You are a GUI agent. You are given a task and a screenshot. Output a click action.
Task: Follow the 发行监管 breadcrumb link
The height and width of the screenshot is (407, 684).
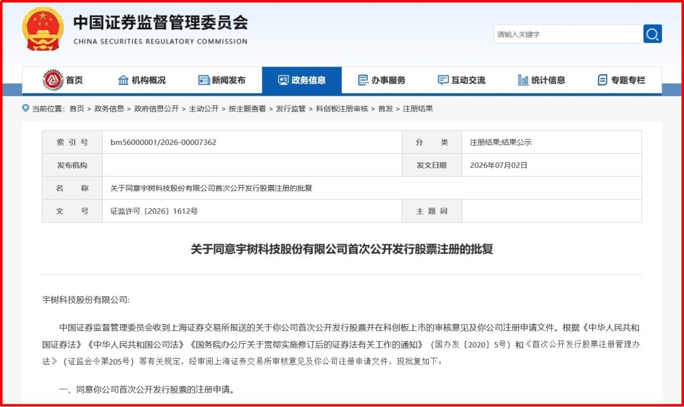291,108
